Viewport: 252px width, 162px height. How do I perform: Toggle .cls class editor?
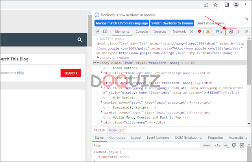[217, 145]
